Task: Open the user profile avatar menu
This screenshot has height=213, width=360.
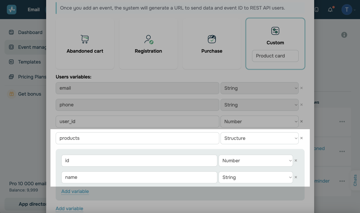Action: [347, 10]
